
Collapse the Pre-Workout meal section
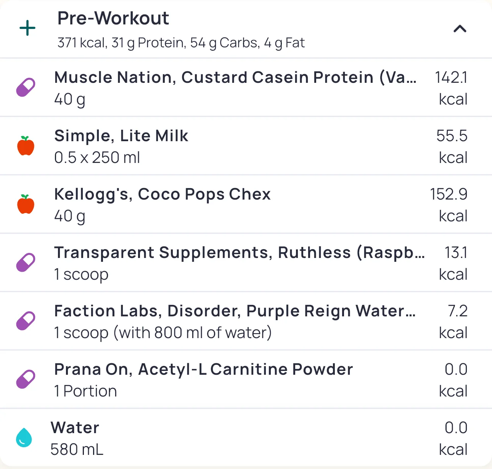460,29
